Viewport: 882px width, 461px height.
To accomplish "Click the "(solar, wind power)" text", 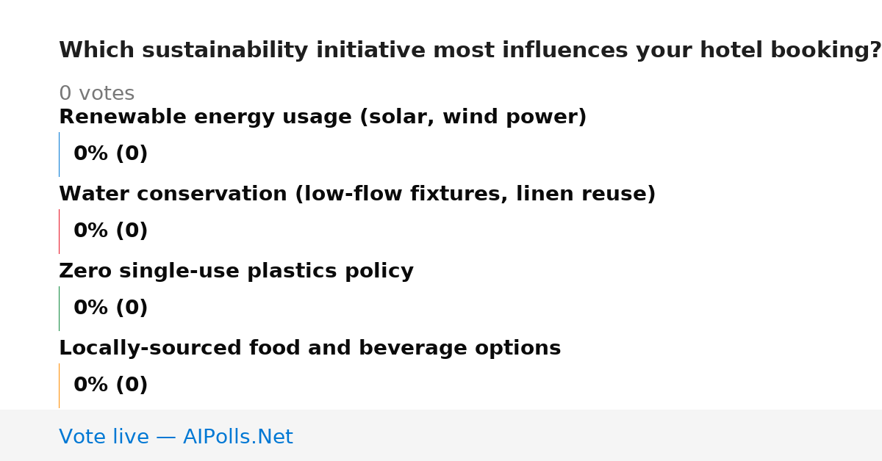I will tap(473, 117).
